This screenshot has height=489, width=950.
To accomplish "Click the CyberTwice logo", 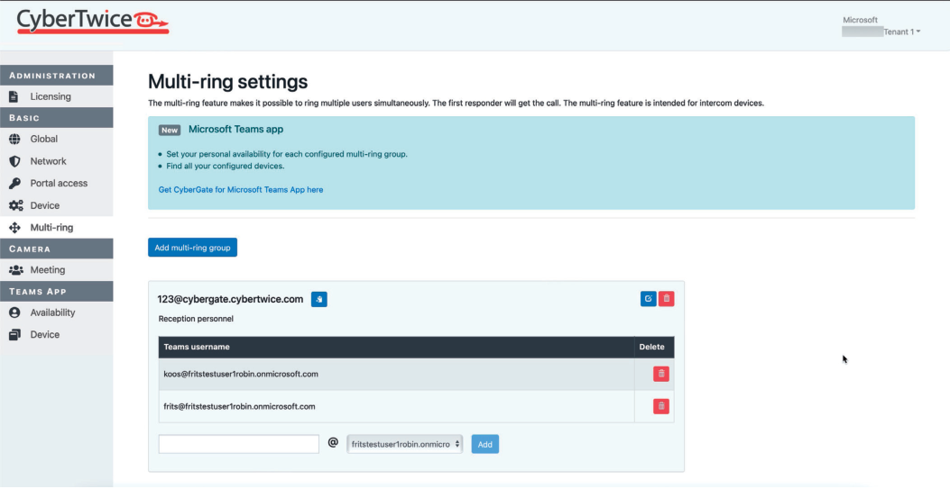I will click(x=93, y=22).
